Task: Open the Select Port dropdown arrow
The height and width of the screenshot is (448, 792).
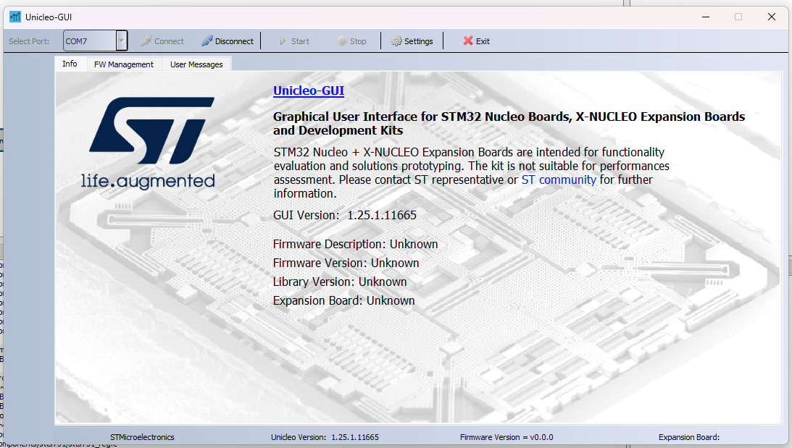Action: 121,41
